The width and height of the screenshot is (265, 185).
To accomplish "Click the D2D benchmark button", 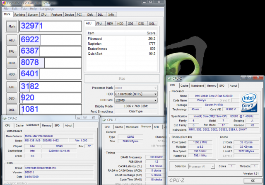I will pyautogui.click(x=12, y=98).
